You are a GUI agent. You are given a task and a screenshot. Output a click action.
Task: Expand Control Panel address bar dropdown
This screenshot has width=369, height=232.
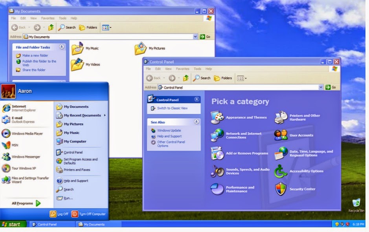[321, 88]
